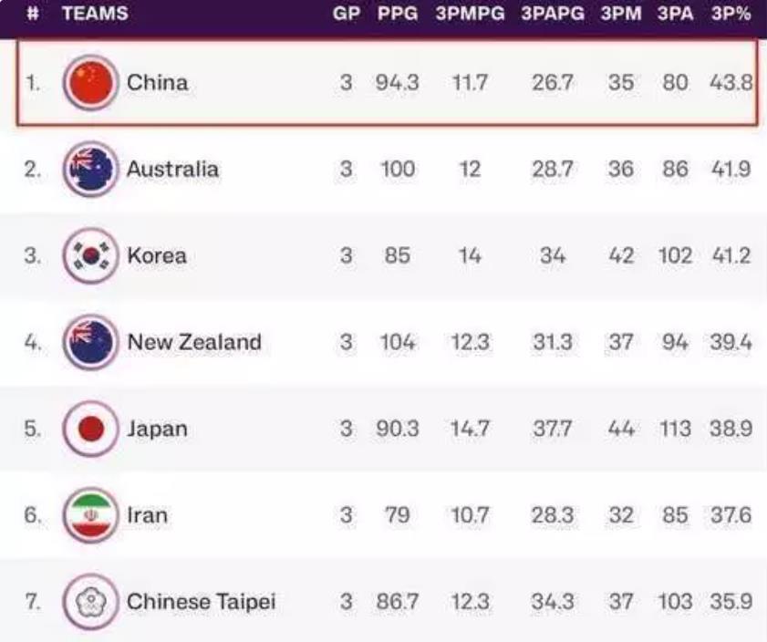Click Japan's flag icon
The image size is (767, 642).
[x=91, y=429]
